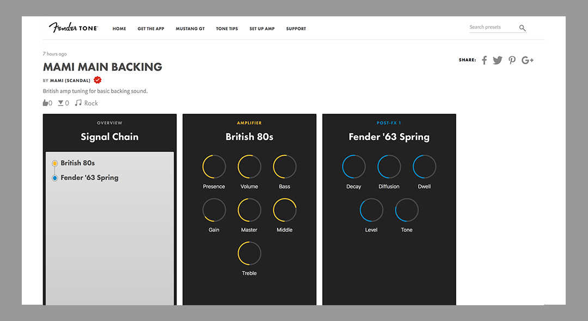Click the Middle knob

284,210
